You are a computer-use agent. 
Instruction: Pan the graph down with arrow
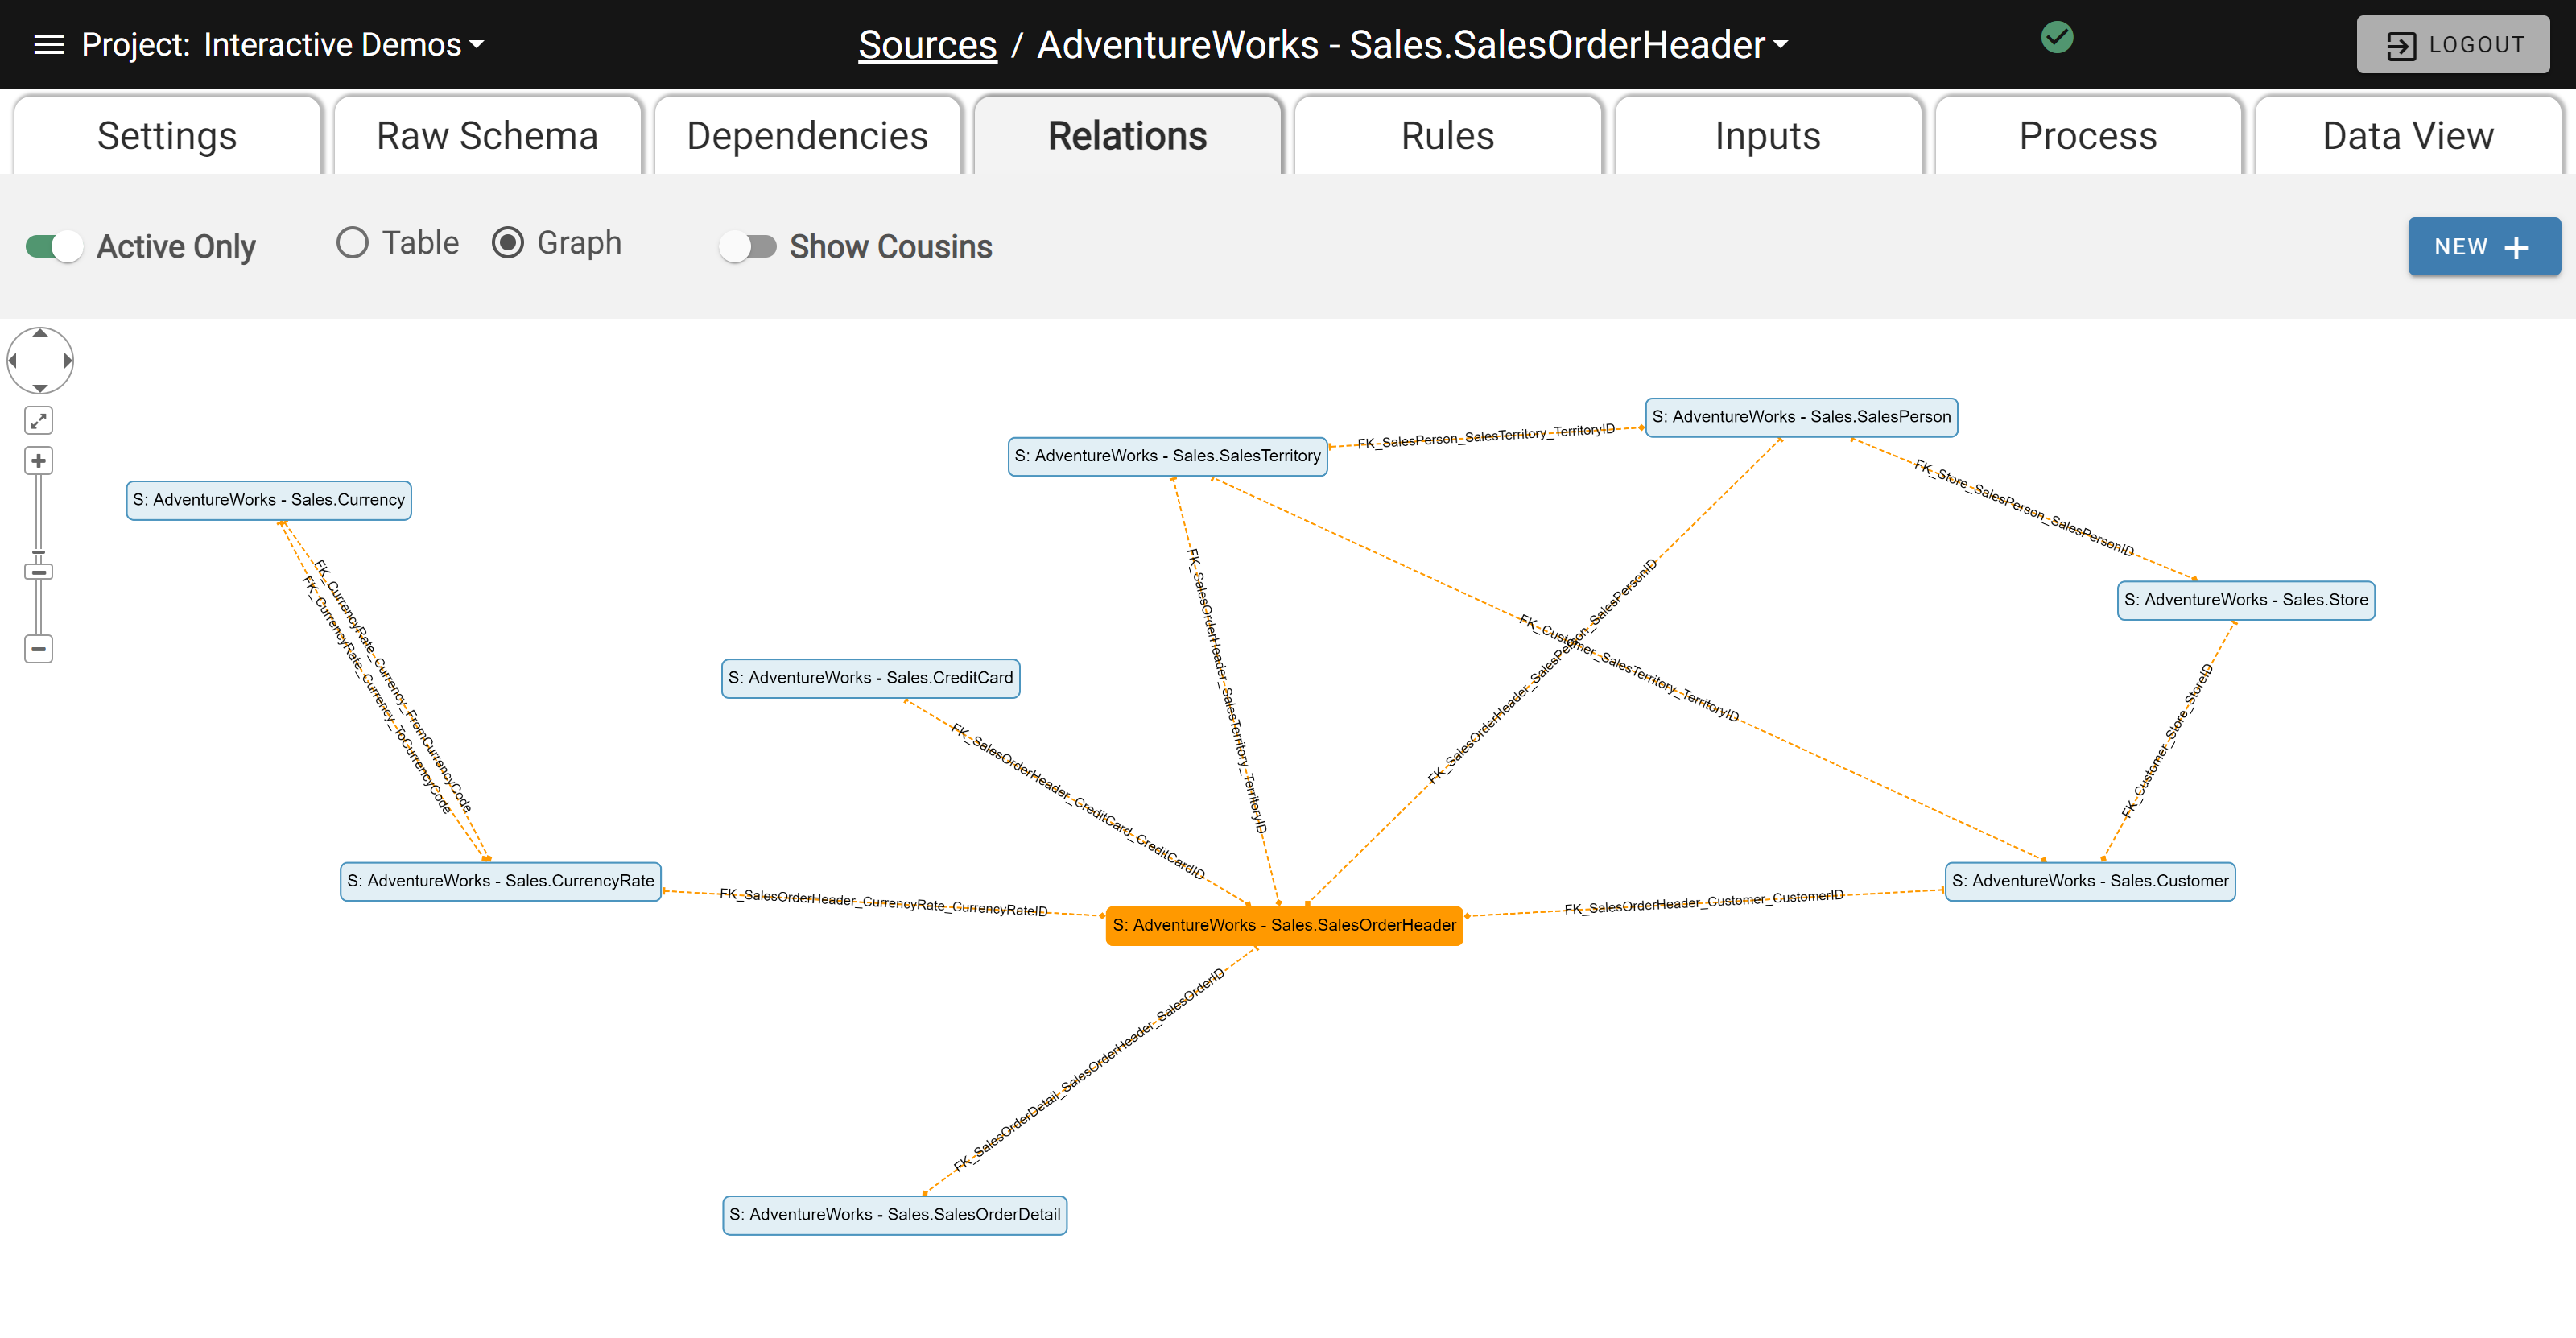40,388
